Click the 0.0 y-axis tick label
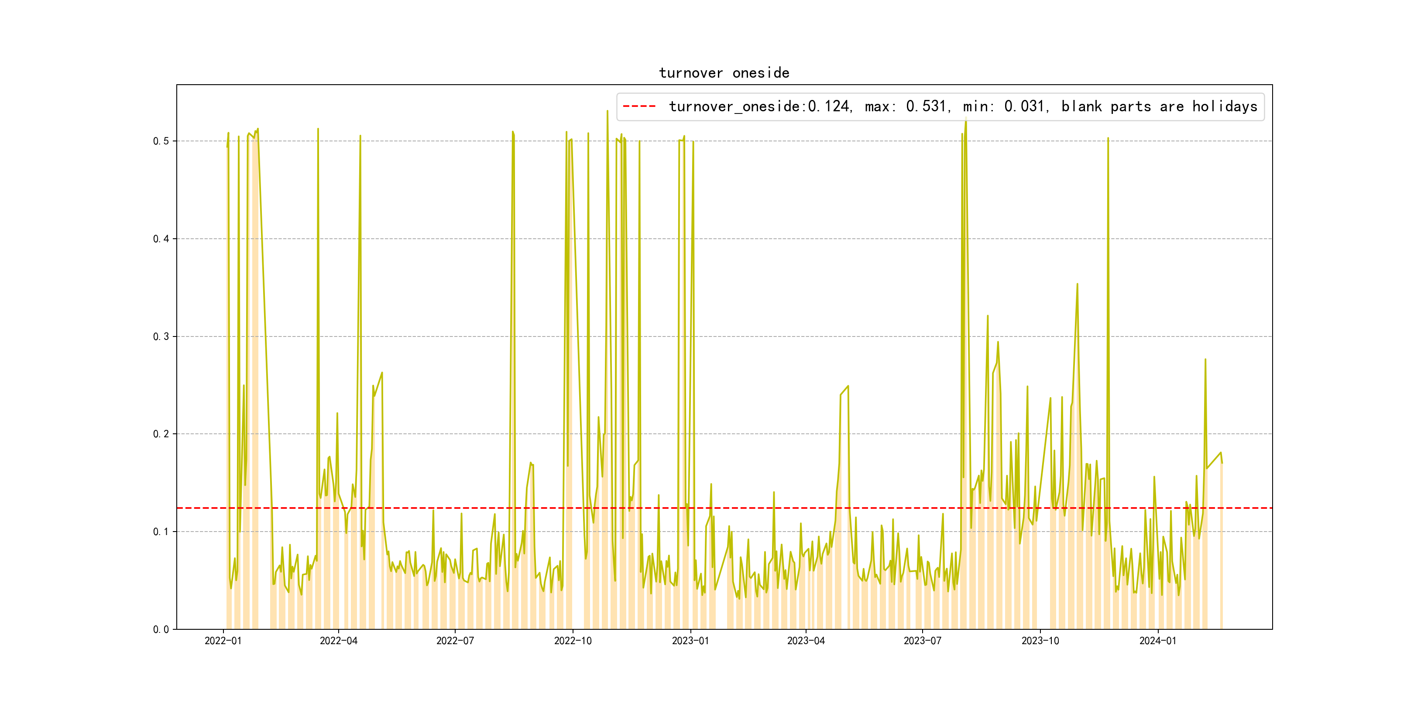Screen dimensions: 1414x707 pos(161,630)
